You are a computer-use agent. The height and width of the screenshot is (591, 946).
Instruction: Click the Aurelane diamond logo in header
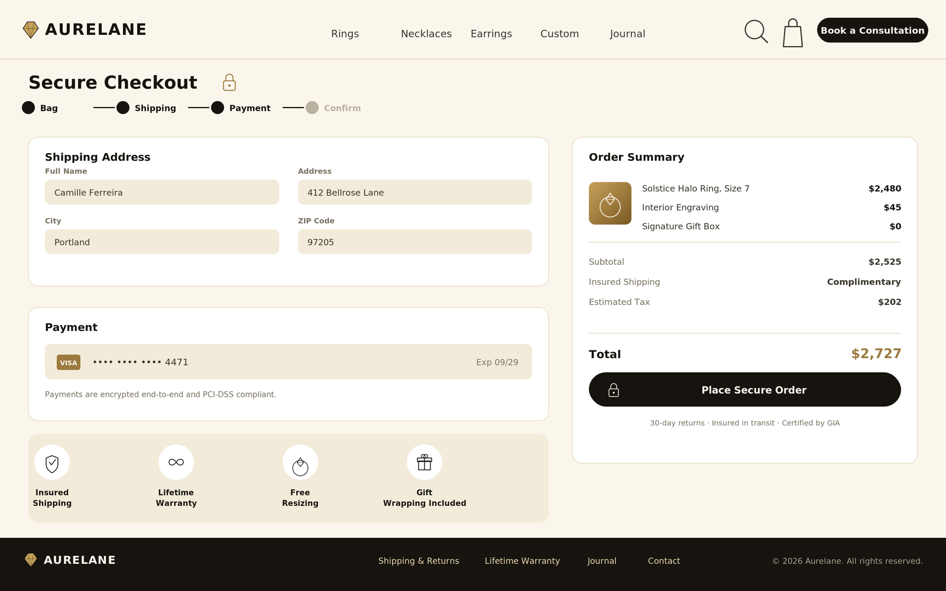click(31, 30)
